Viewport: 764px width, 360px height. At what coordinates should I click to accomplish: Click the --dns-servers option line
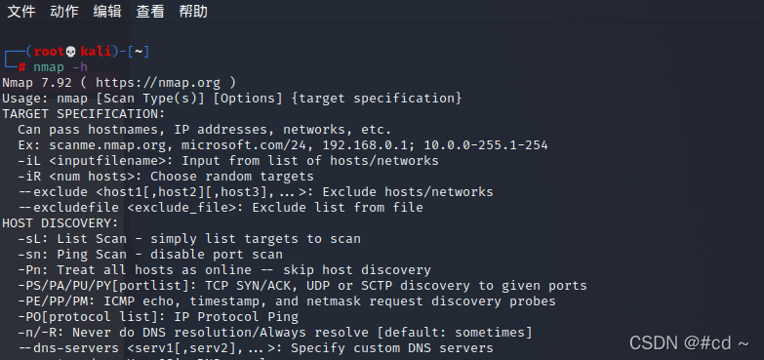[x=256, y=348]
